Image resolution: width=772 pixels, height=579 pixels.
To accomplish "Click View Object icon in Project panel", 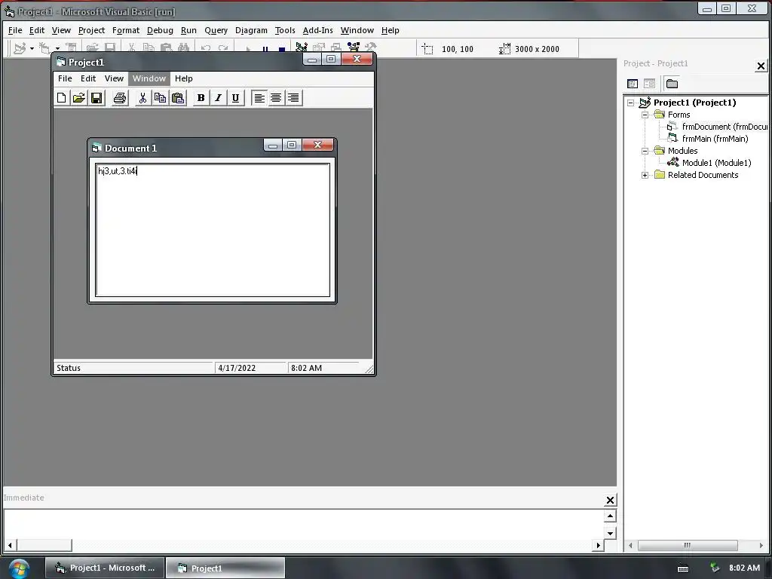I will click(x=649, y=84).
